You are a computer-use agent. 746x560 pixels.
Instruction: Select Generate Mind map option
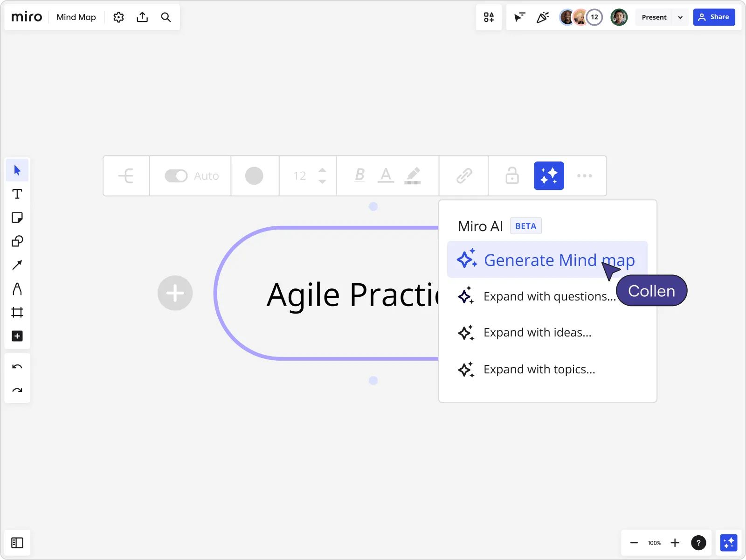tap(547, 259)
